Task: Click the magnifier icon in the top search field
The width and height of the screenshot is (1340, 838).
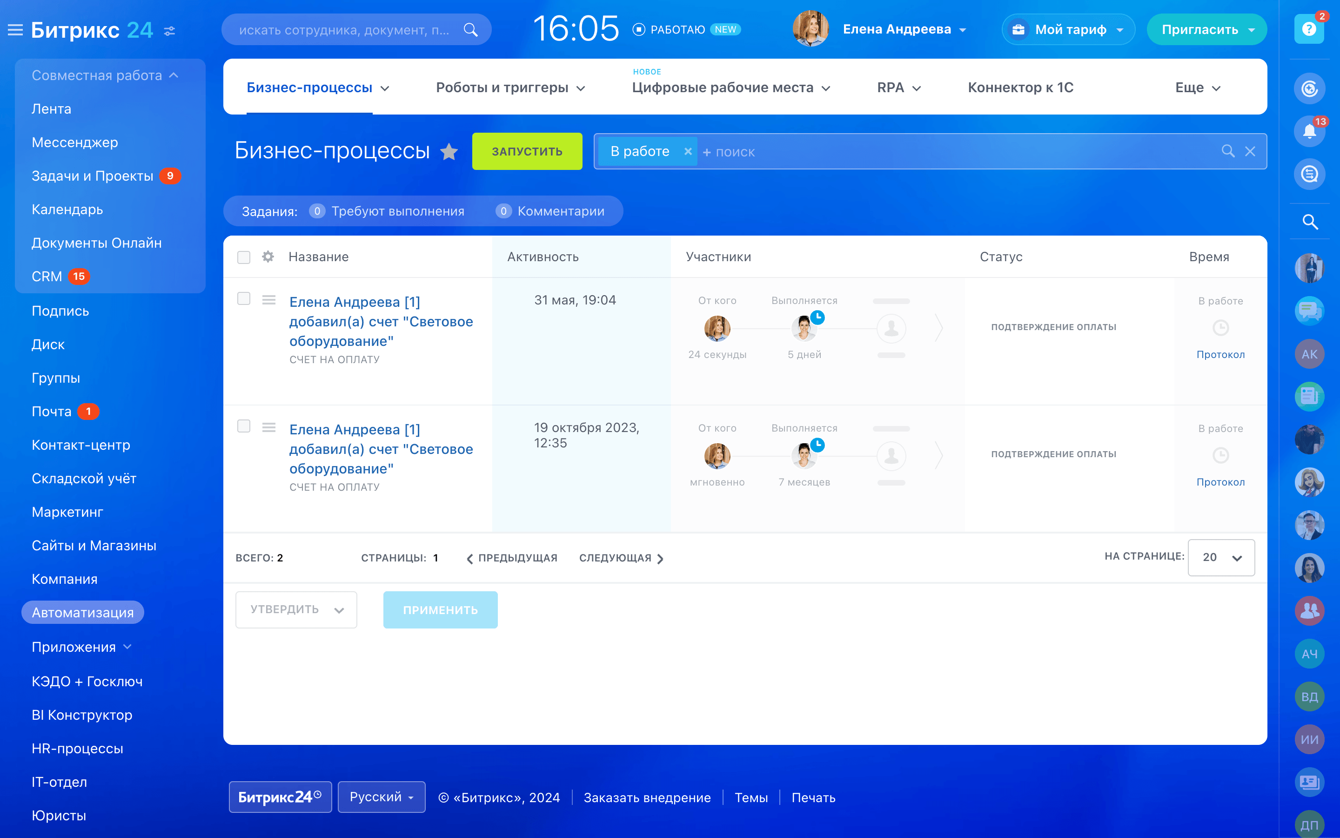Action: 471,29
